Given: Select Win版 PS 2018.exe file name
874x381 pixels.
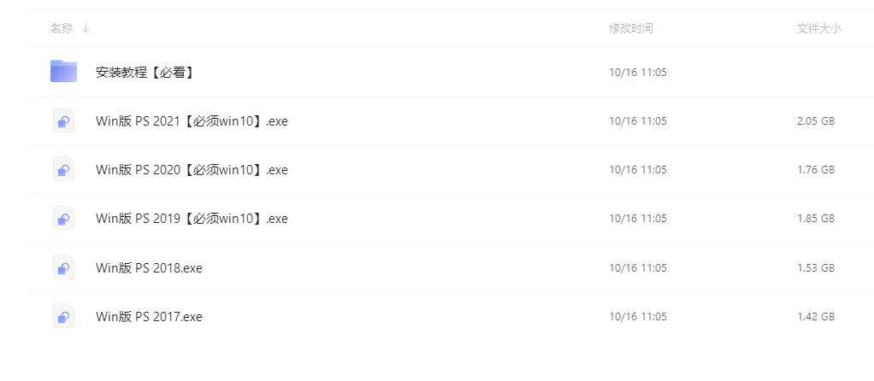Looking at the screenshot, I should tap(149, 268).
